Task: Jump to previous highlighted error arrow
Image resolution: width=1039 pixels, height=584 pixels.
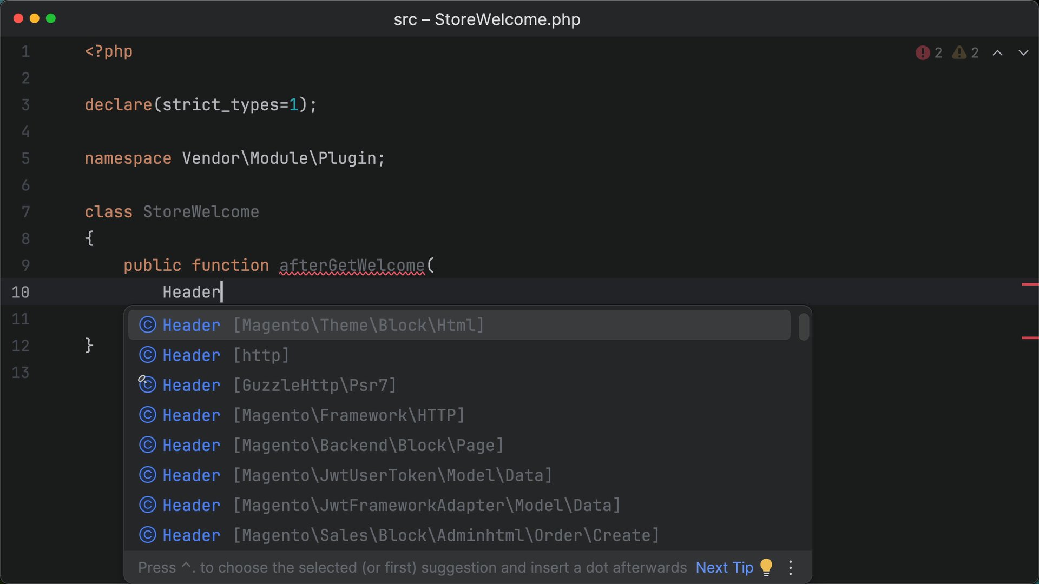Action: (997, 52)
